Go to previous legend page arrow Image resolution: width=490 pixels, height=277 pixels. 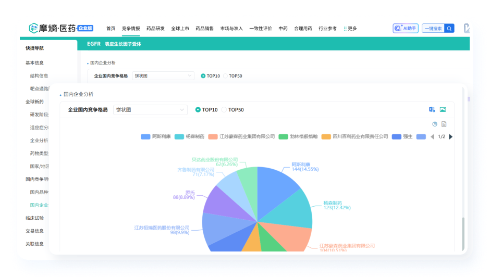(x=433, y=136)
